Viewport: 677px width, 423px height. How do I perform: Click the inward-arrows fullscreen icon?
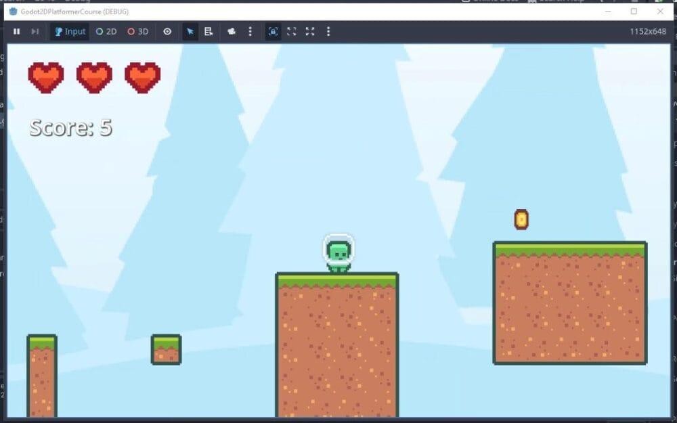310,32
